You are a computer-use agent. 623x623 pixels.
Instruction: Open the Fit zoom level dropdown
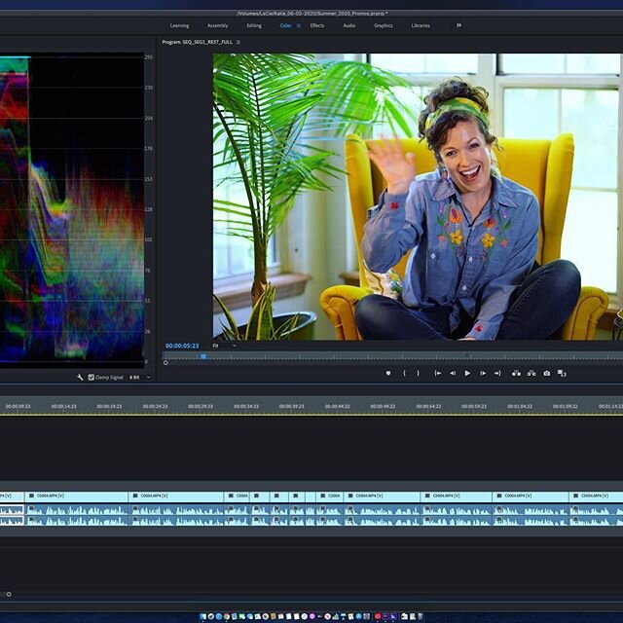pyautogui.click(x=225, y=346)
